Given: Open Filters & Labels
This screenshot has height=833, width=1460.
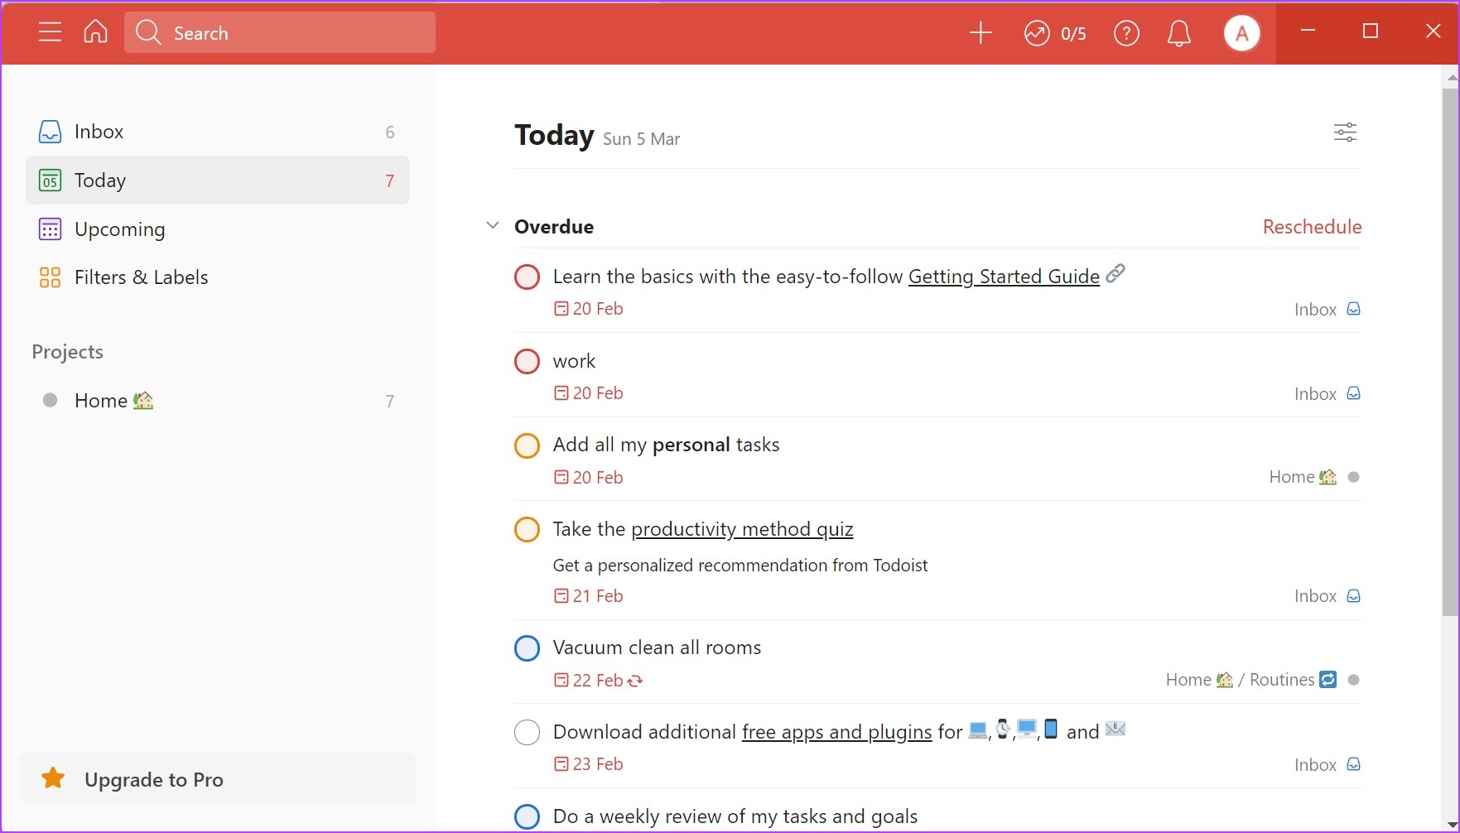Looking at the screenshot, I should tap(218, 277).
